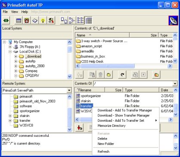Sort remote list by Date column header

coord(166,90)
